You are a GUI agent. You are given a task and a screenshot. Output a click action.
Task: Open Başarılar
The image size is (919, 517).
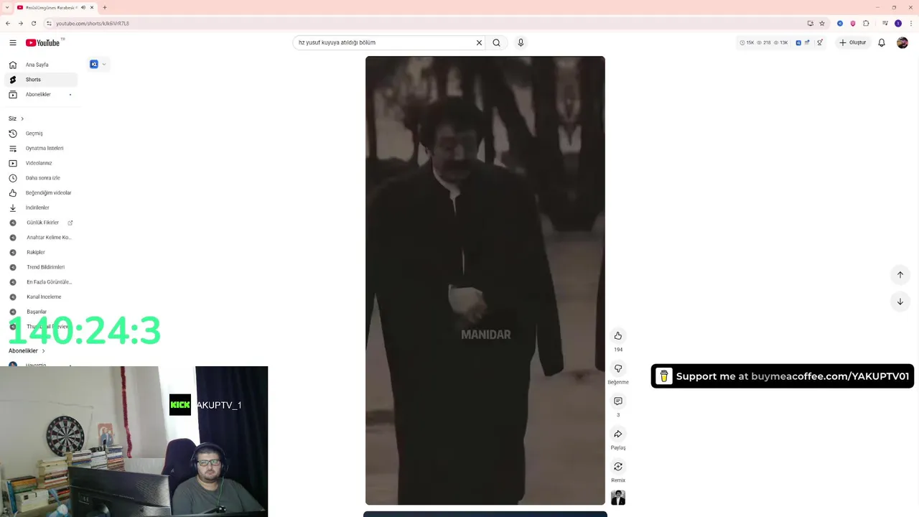[x=41, y=312]
